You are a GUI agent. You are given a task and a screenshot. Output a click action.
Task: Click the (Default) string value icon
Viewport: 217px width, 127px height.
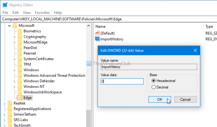coord(97,33)
